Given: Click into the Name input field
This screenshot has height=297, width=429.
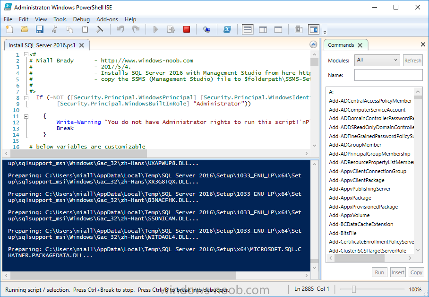Looking at the screenshot, I should pyautogui.click(x=388, y=75).
